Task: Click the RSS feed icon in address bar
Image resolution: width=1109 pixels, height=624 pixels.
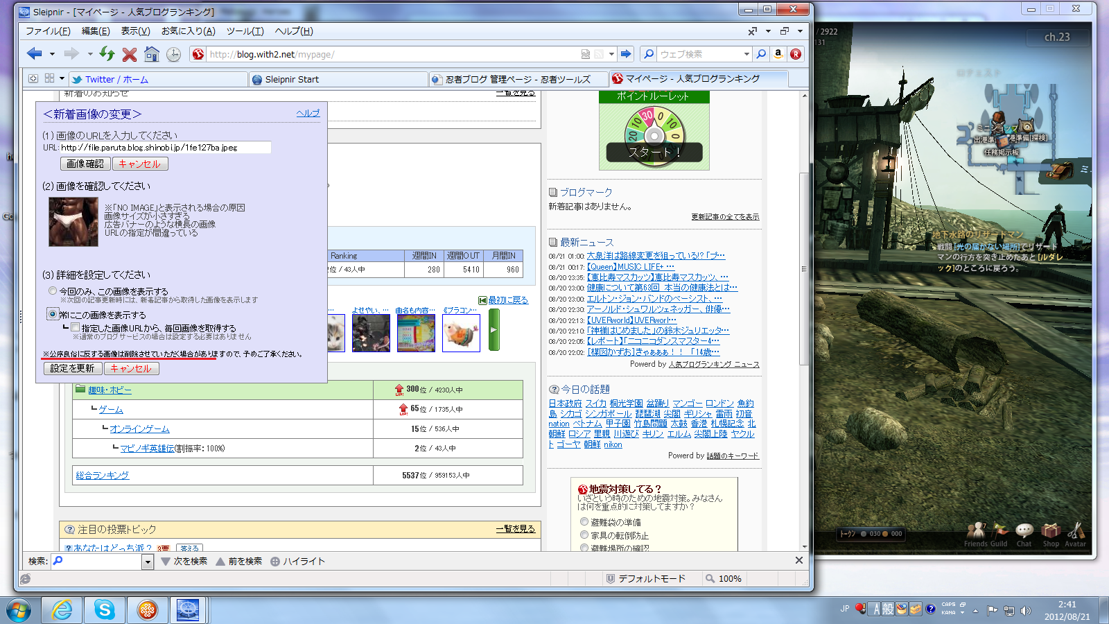Action: click(598, 54)
